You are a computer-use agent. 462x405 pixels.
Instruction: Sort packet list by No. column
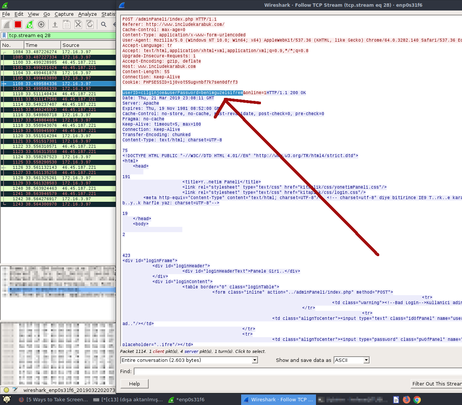[x=12, y=45]
